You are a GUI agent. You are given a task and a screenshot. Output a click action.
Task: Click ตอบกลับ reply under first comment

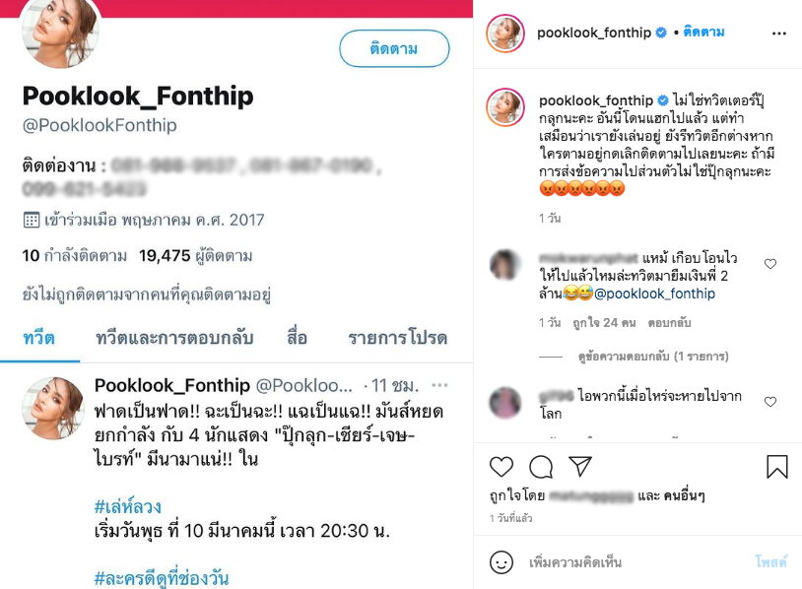pos(669,323)
